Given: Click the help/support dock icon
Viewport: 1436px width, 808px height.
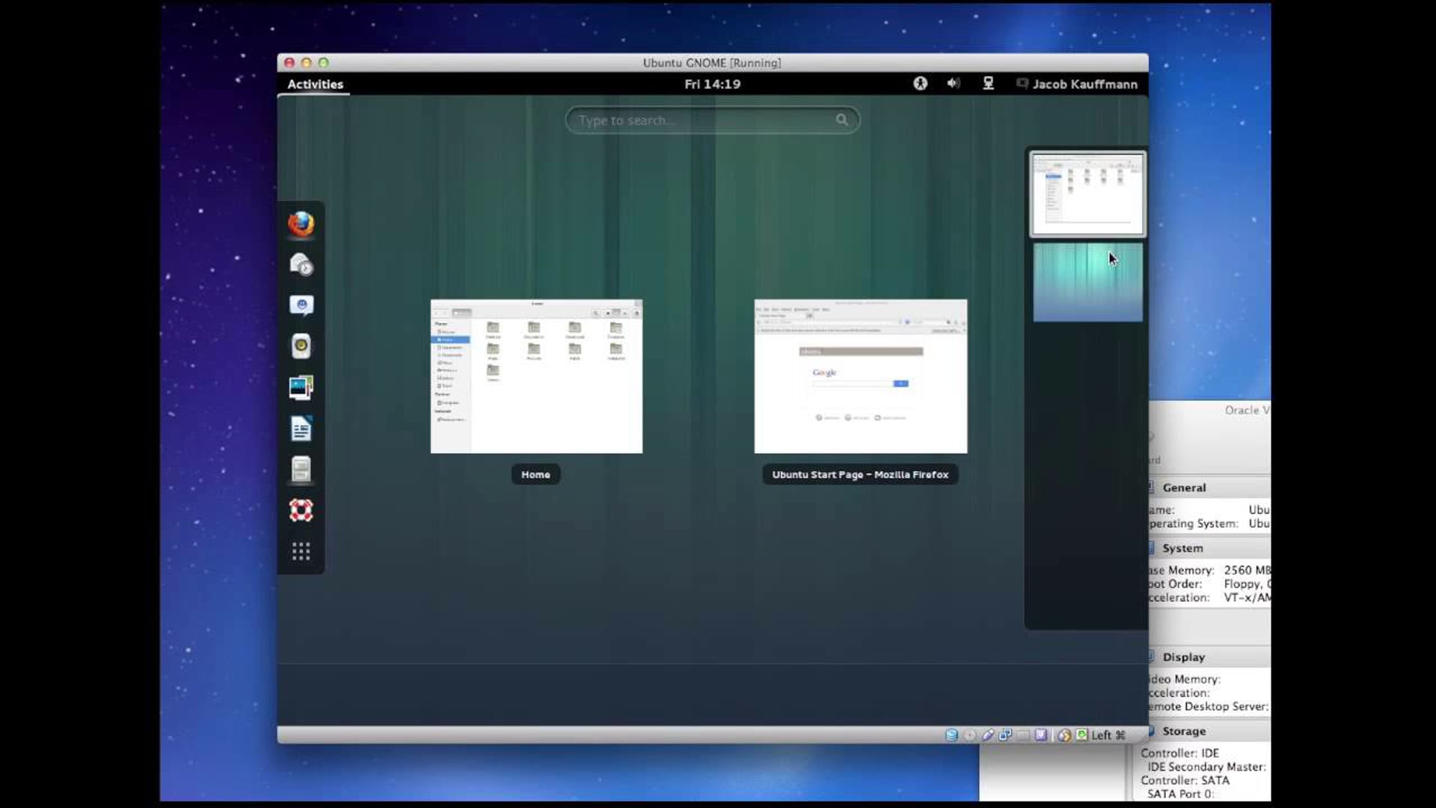Looking at the screenshot, I should click(301, 510).
